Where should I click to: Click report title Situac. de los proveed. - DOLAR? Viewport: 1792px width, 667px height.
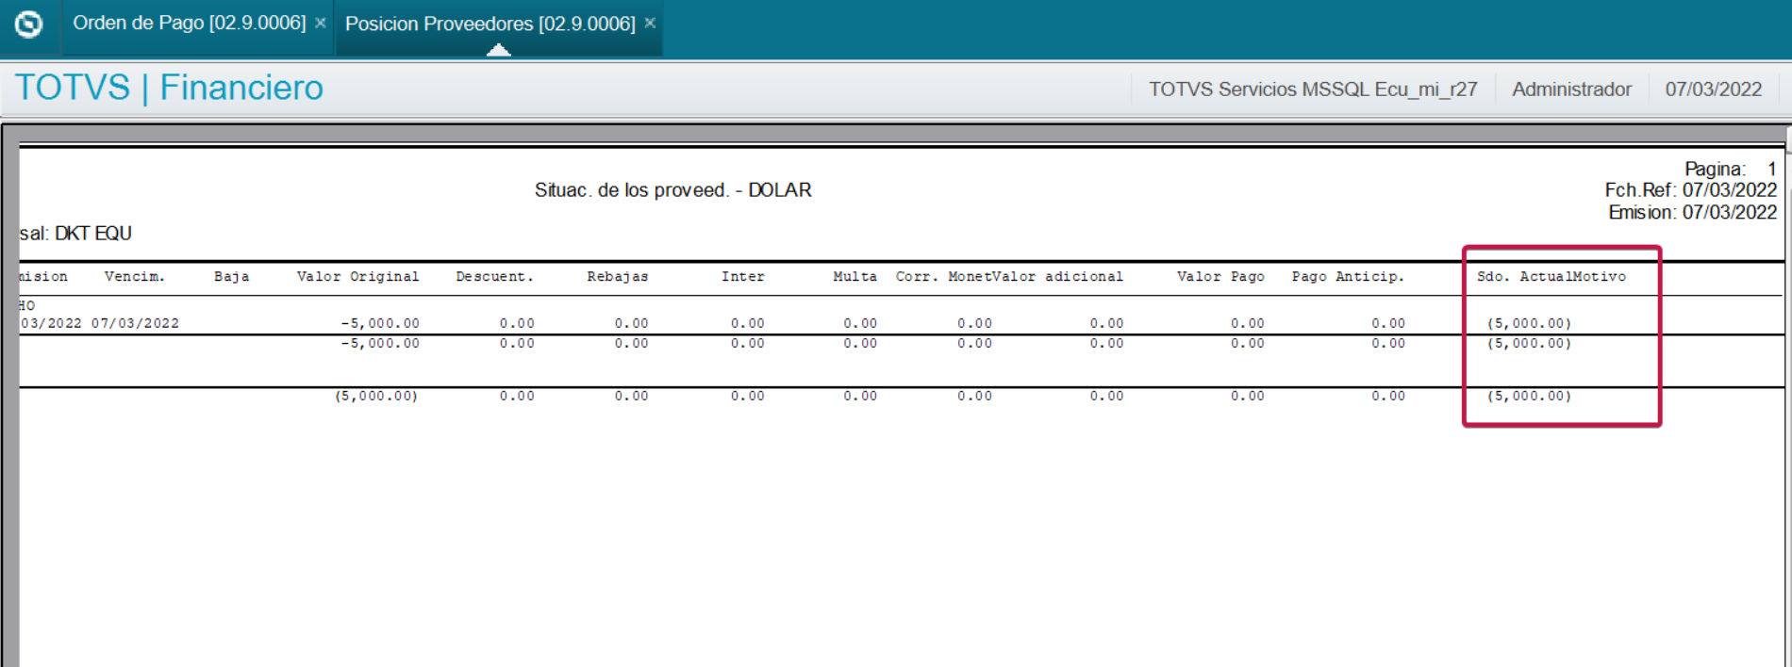[672, 190]
